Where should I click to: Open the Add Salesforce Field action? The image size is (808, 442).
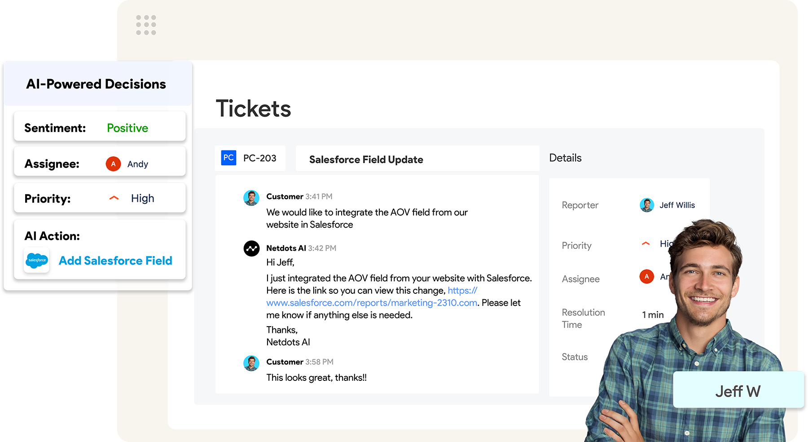pyautogui.click(x=115, y=261)
